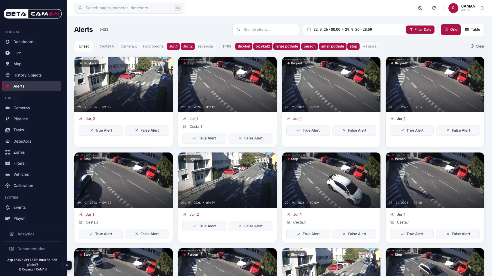Viewport: 492px width, 276px height.
Task: Open the Map page
Action: [x=32, y=64]
